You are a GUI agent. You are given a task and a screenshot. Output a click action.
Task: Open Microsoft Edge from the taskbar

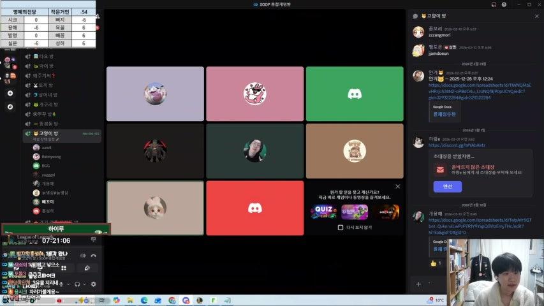click(144, 300)
